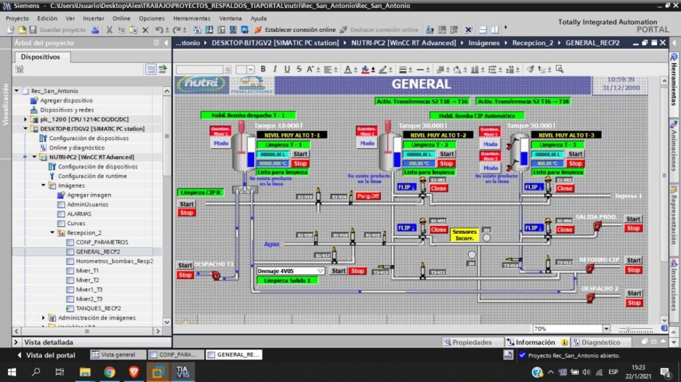Click the Limpieza CIP R button
Image resolution: width=681 pixels, height=382 pixels.
[x=201, y=192]
